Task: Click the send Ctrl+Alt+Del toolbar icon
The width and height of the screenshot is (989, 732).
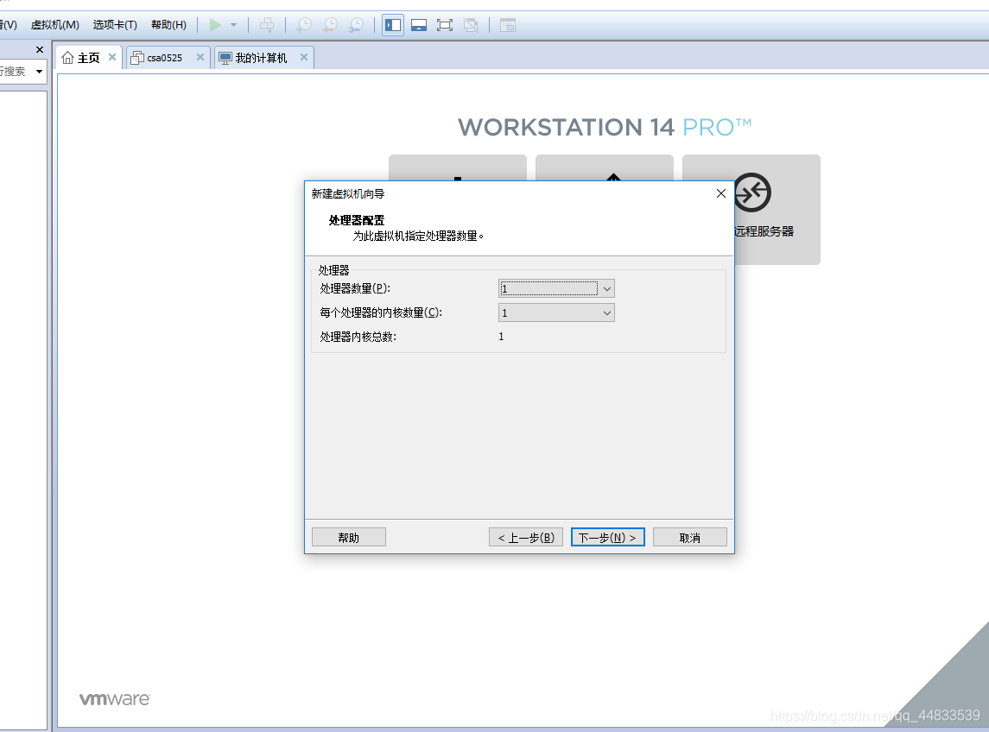Action: pos(267,24)
